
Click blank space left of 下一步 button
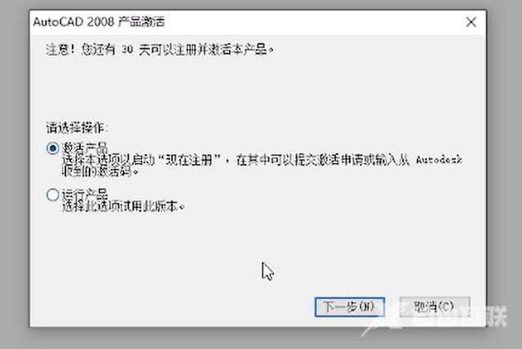point(173,307)
